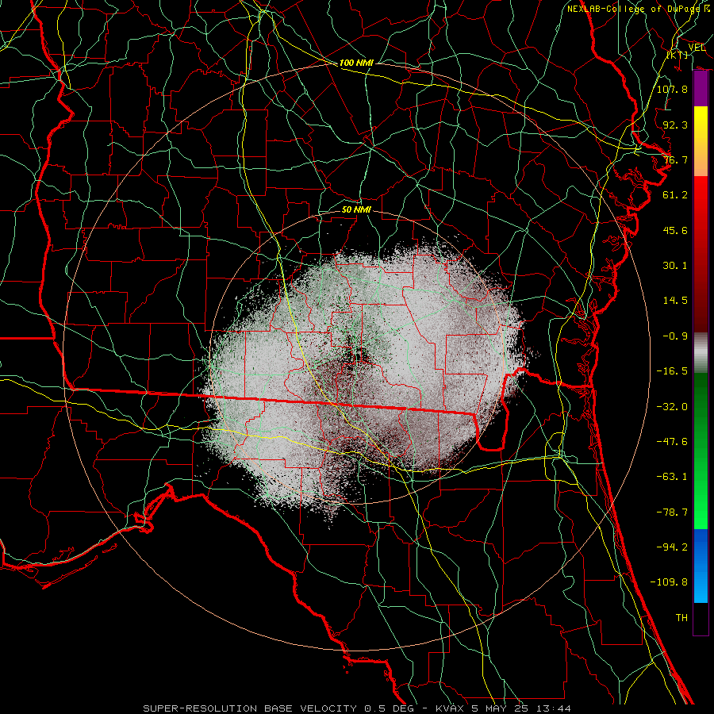Pick the purple segment of the velocity scale
This screenshot has width=714, height=714.
[701, 89]
